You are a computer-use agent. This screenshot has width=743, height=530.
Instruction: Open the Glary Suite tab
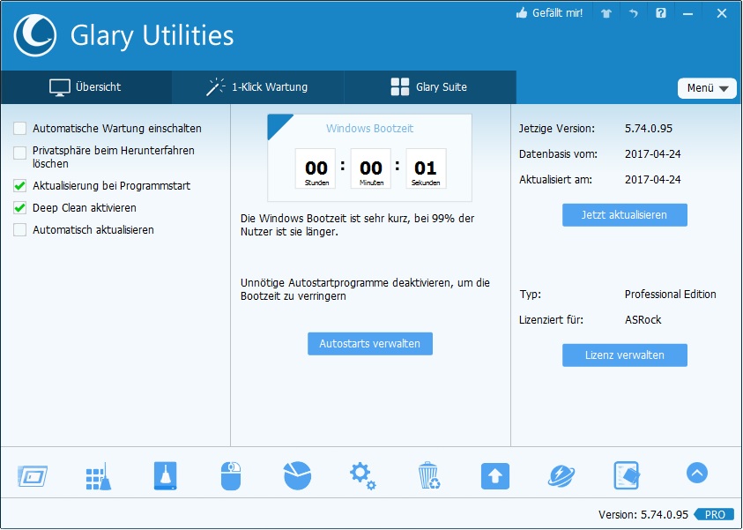430,87
